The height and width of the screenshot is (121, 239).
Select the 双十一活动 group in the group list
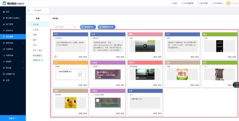click(x=38, y=50)
